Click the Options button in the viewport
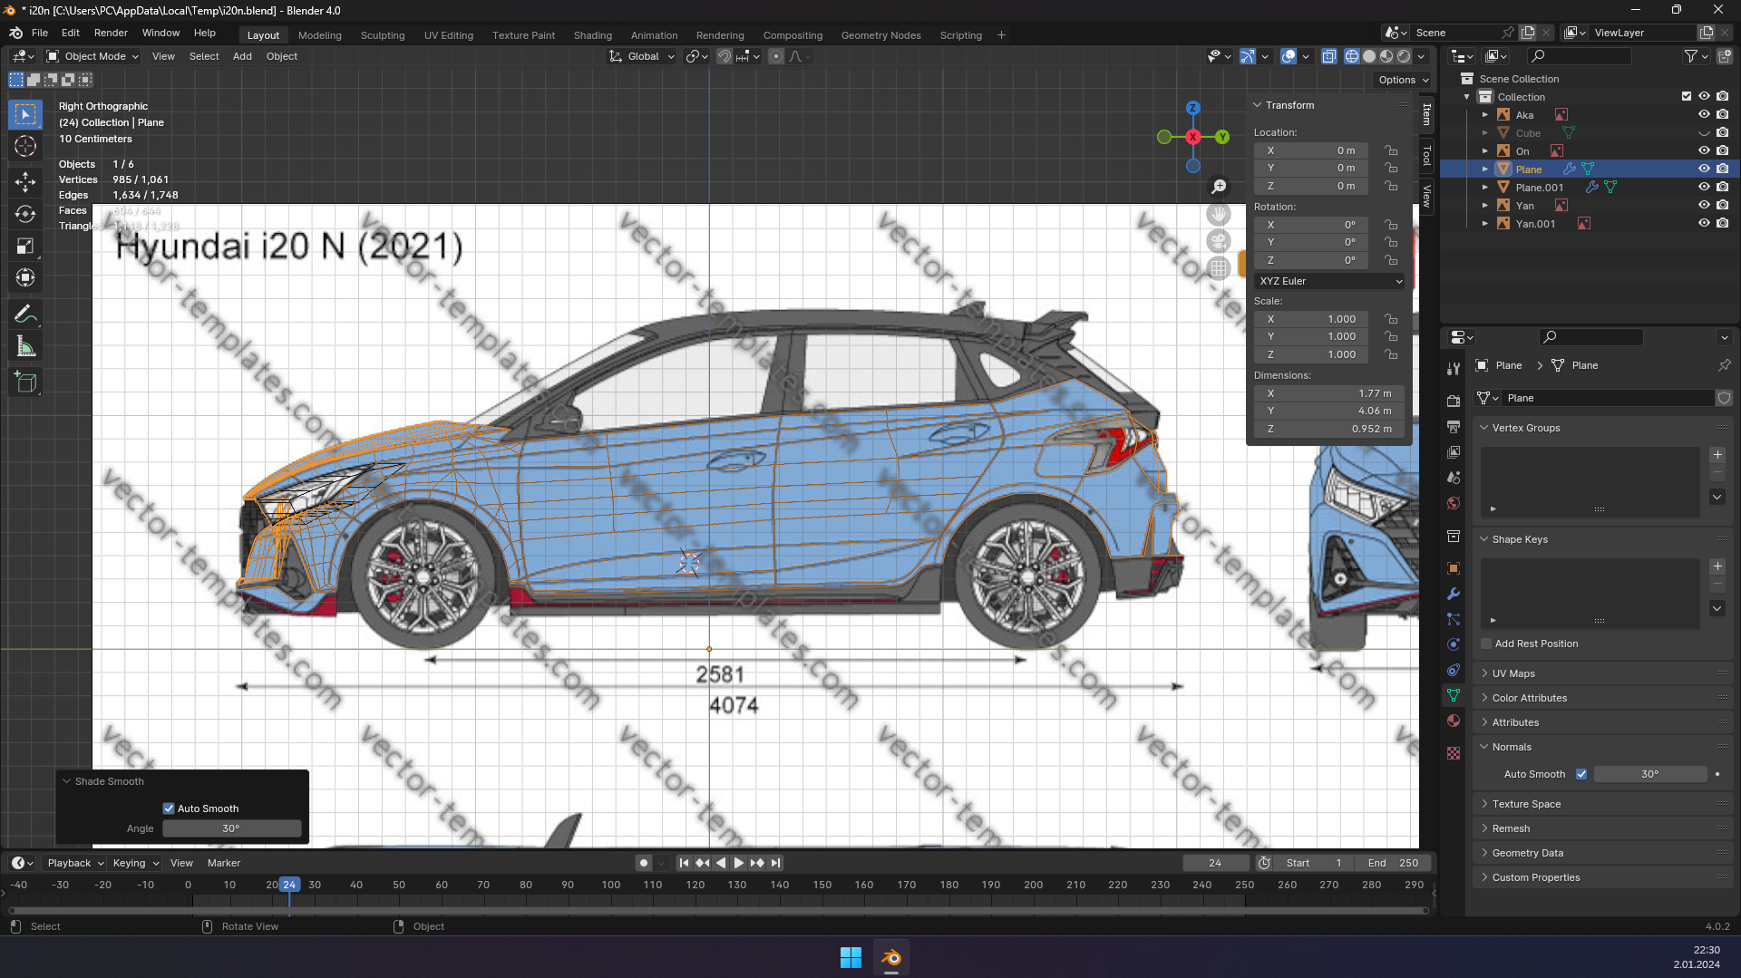The height and width of the screenshot is (978, 1741). point(1403,80)
